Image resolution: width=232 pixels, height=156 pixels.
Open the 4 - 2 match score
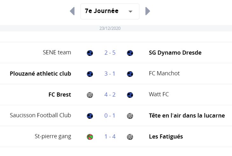110,95
